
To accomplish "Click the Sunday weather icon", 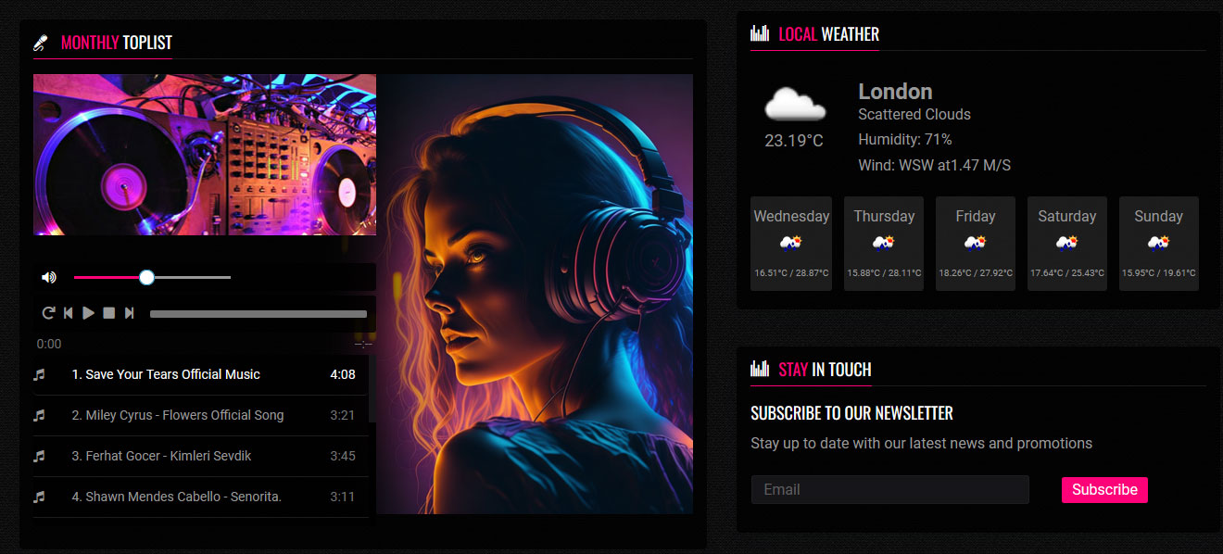I will pyautogui.click(x=1159, y=243).
